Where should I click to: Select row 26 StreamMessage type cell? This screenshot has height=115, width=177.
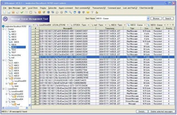[x=132, y=96]
